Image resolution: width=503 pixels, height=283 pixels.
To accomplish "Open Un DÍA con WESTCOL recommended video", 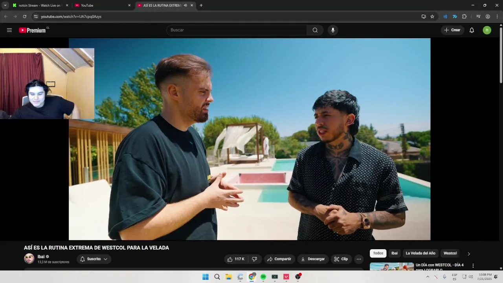I will click(439, 267).
